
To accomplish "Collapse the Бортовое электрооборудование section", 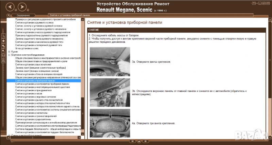I will [9, 55].
